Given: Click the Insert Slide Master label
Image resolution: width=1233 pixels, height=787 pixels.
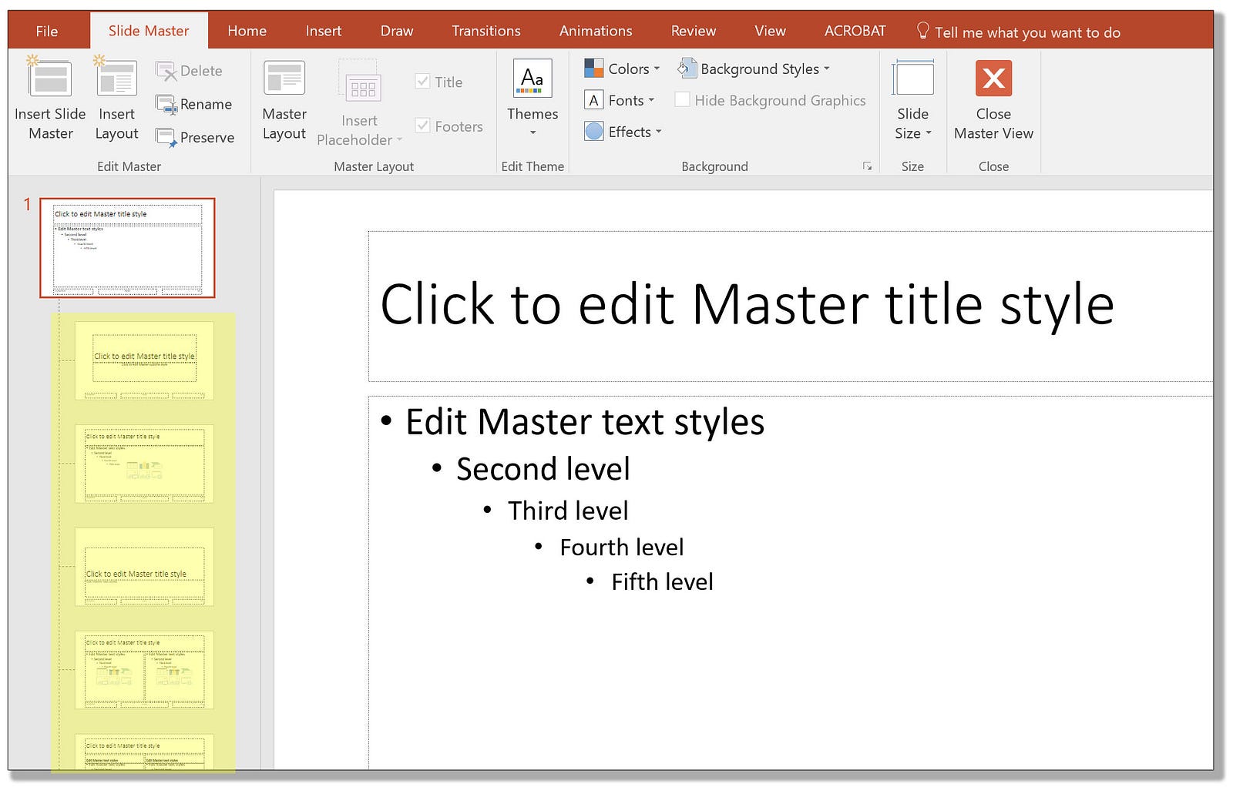Looking at the screenshot, I should click(50, 123).
